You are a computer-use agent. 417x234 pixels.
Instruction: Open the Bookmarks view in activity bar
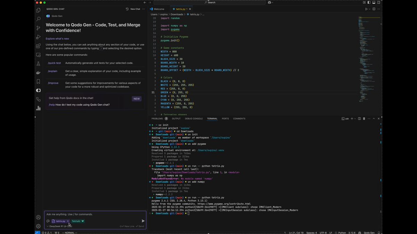[x=38, y=81]
